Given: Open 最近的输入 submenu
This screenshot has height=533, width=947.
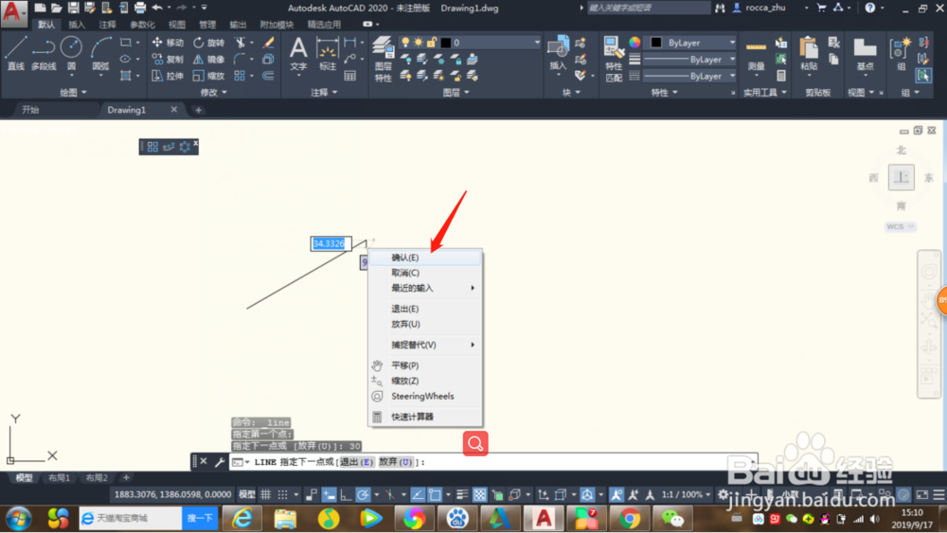Looking at the screenshot, I should 425,288.
